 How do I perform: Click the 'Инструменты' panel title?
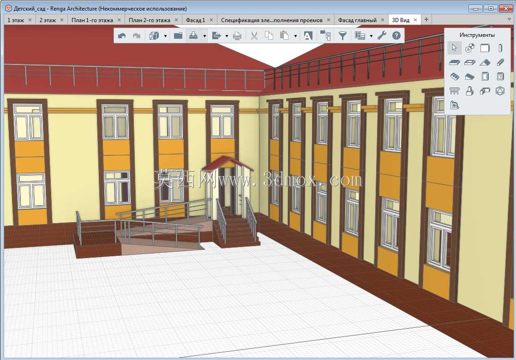coord(477,35)
